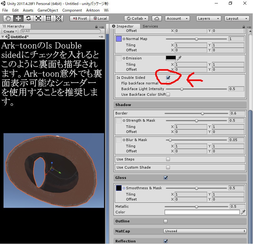Open the Edit menu
The width and height of the screenshot is (253, 244).
[x=15, y=10]
